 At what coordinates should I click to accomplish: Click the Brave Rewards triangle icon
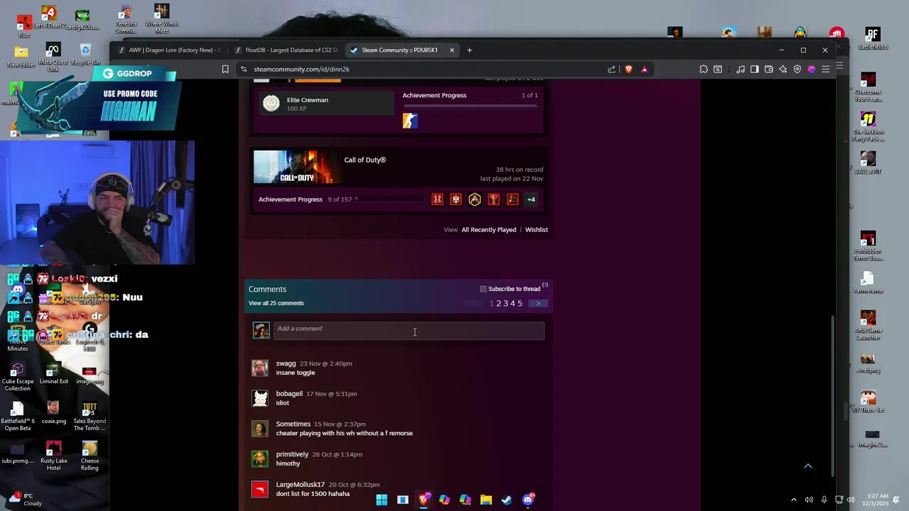pos(644,69)
